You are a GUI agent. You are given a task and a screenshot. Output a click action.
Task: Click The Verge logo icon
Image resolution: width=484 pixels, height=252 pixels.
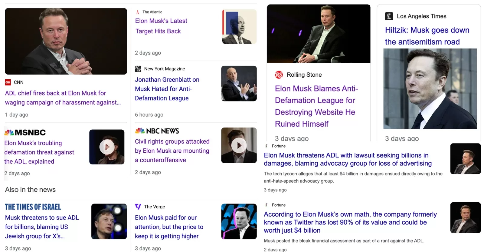coord(138,207)
